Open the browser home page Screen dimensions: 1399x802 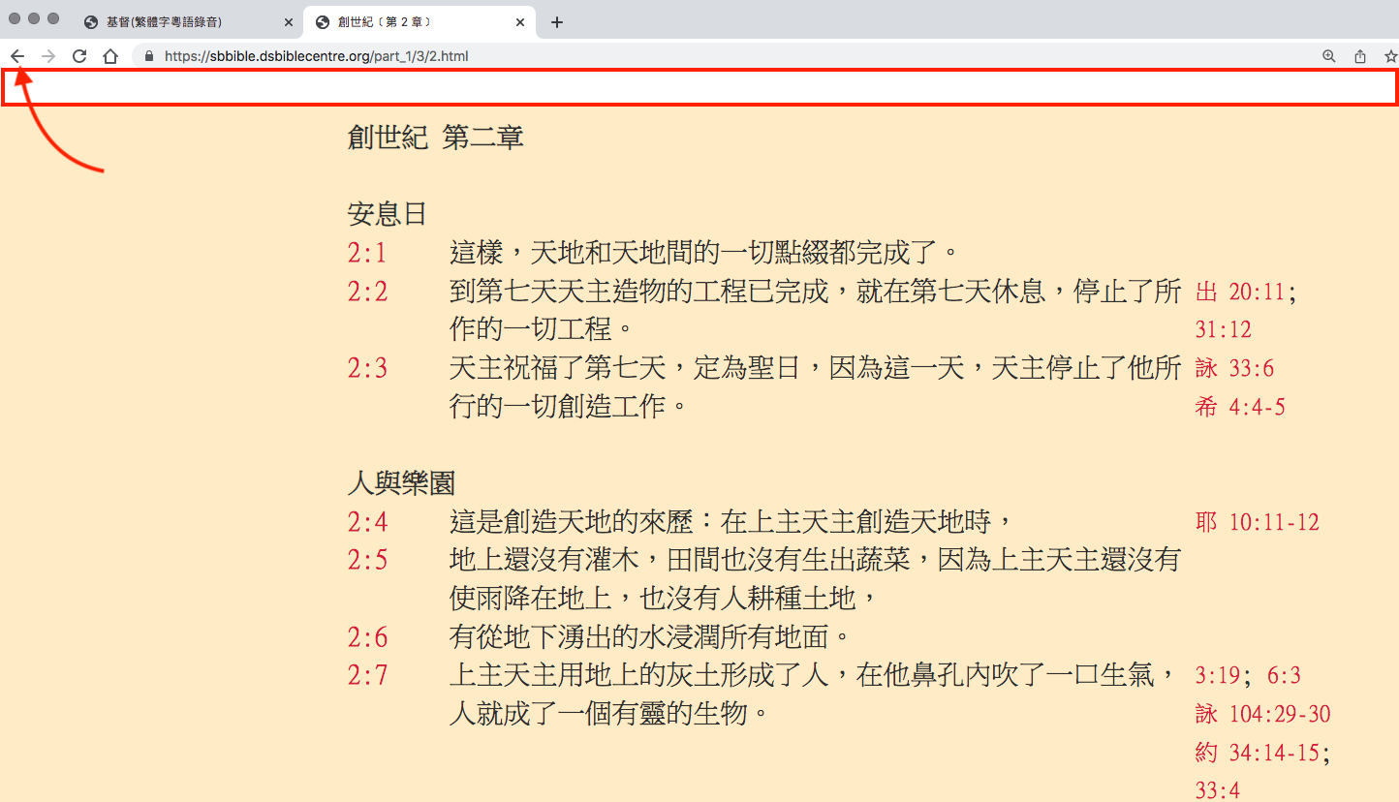pos(109,55)
